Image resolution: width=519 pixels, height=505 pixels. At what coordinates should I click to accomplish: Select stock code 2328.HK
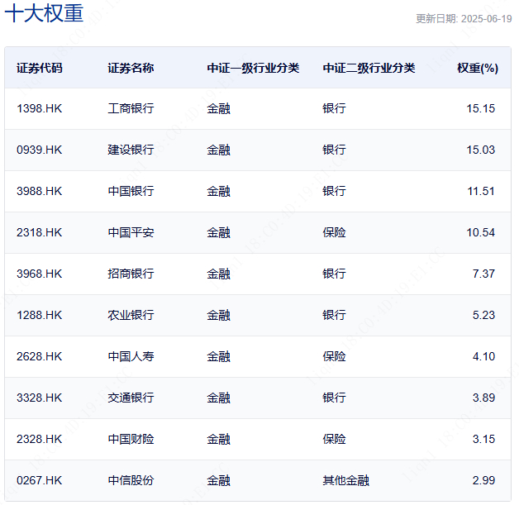click(x=40, y=439)
